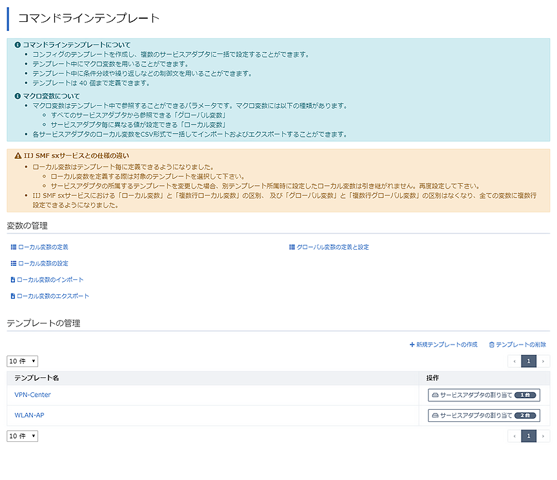Open the WLAN-AP template link

pyautogui.click(x=29, y=415)
